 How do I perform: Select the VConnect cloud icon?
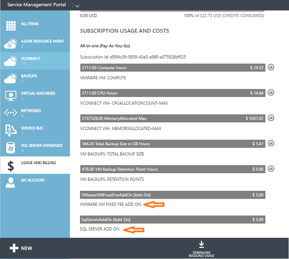tap(11, 61)
